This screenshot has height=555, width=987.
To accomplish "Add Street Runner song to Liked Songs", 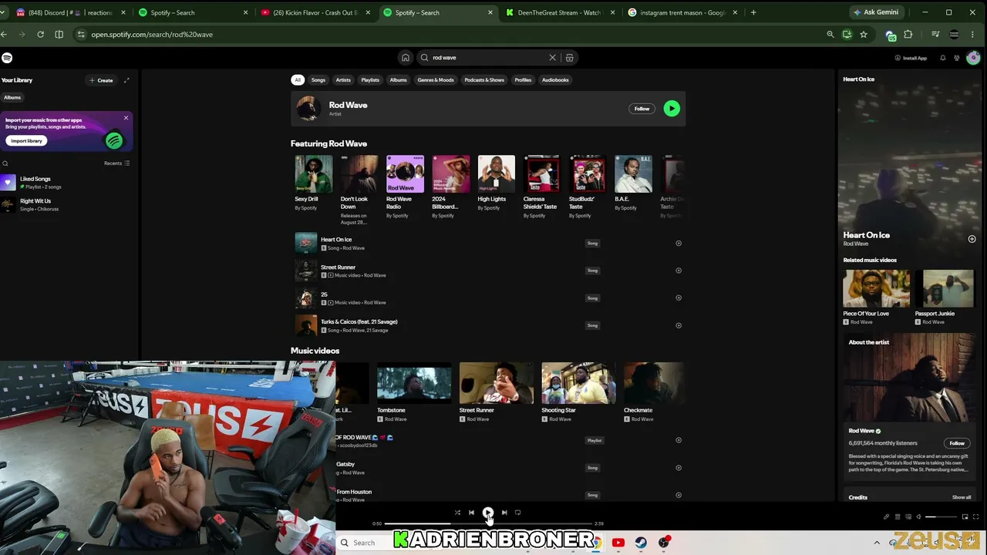I will pyautogui.click(x=679, y=271).
